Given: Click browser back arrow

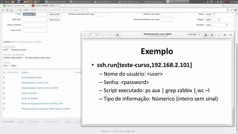Looking at the screenshot, I should pyautogui.click(x=3, y=10).
